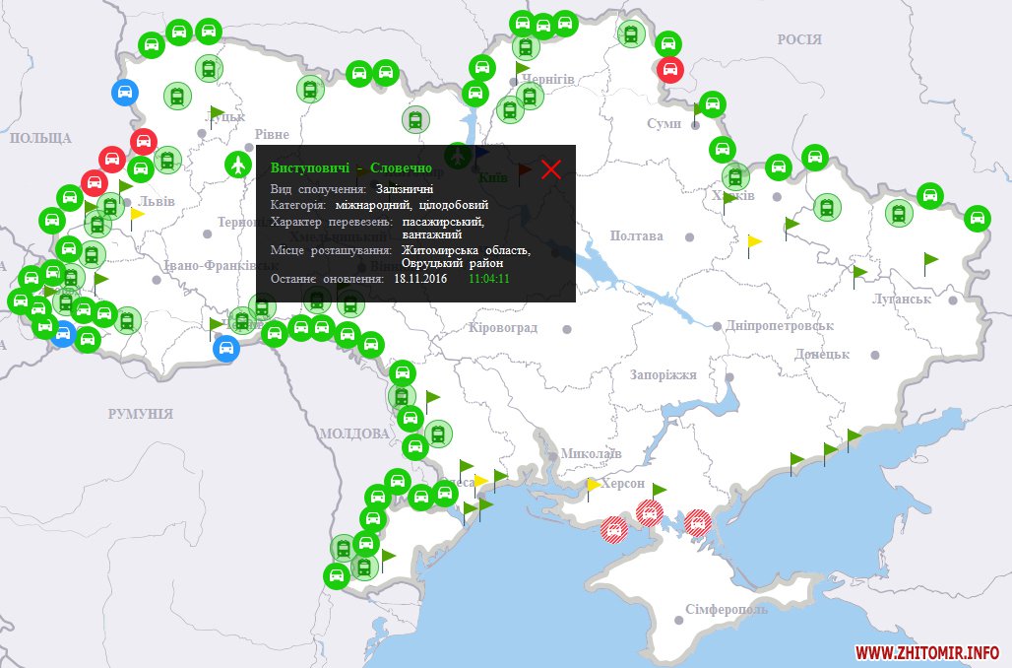1012x668 pixels.
Task: Click the green flag right of Херсон
Action: [x=658, y=492]
